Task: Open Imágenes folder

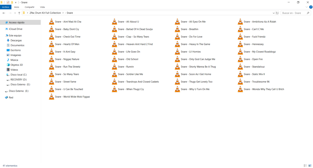Action: [16, 55]
